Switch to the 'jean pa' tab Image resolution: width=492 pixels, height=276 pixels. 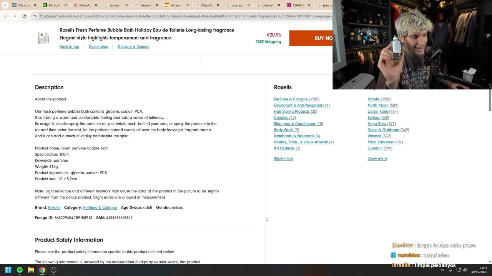(x=325, y=5)
